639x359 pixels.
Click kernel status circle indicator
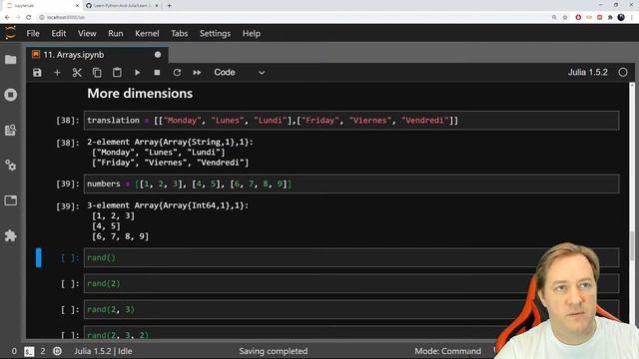click(x=623, y=73)
